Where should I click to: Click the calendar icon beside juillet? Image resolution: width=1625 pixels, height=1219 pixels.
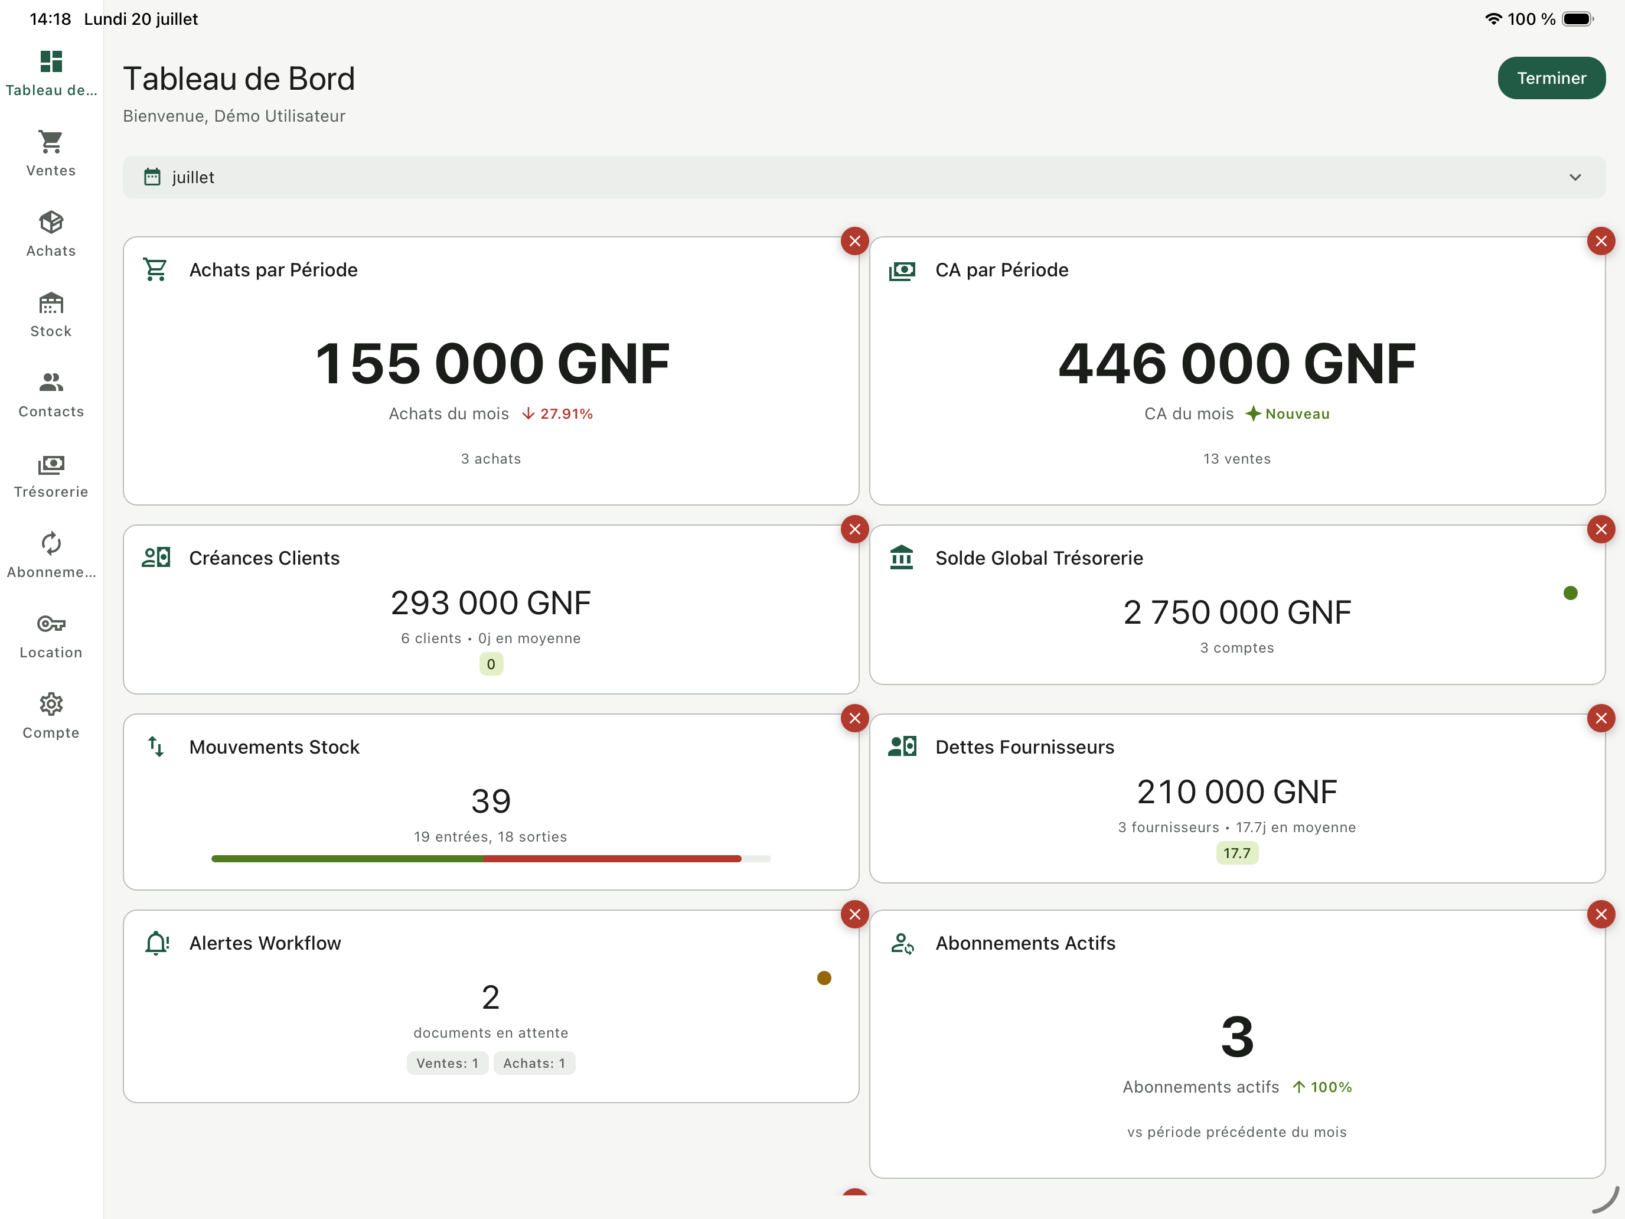pyautogui.click(x=152, y=177)
